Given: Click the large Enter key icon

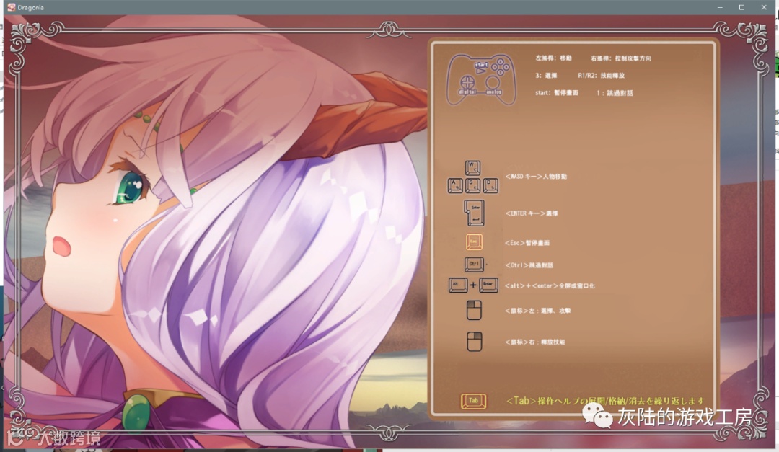Looking at the screenshot, I should tap(475, 213).
